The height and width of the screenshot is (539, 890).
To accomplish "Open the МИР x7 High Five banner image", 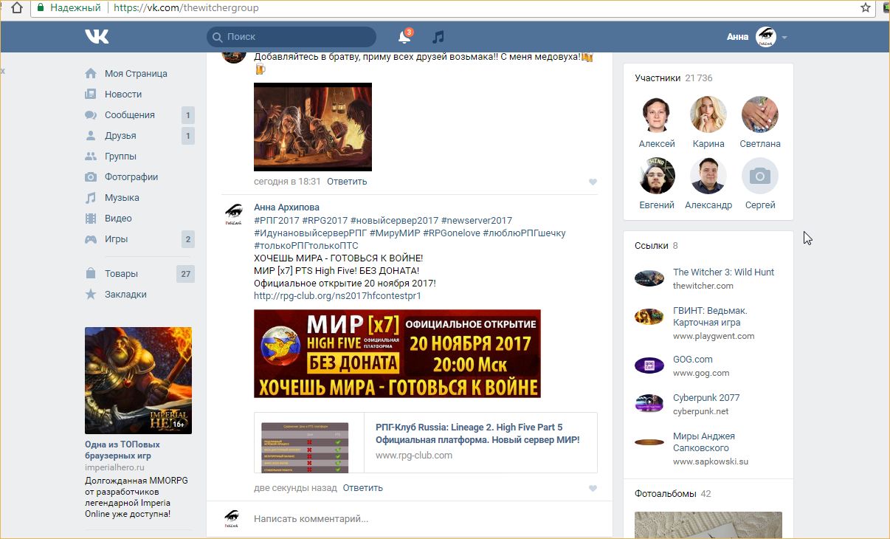I will (x=397, y=354).
